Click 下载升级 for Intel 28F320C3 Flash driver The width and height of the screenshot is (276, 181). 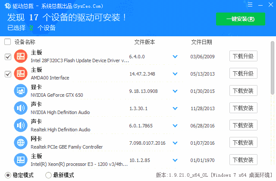[x=243, y=56]
